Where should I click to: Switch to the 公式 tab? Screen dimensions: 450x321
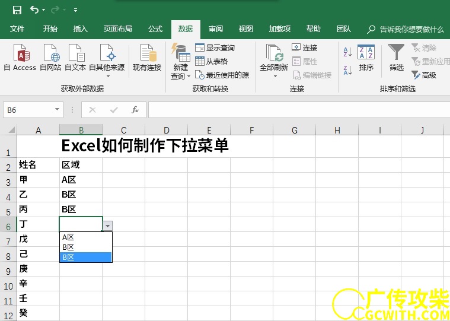click(x=155, y=28)
